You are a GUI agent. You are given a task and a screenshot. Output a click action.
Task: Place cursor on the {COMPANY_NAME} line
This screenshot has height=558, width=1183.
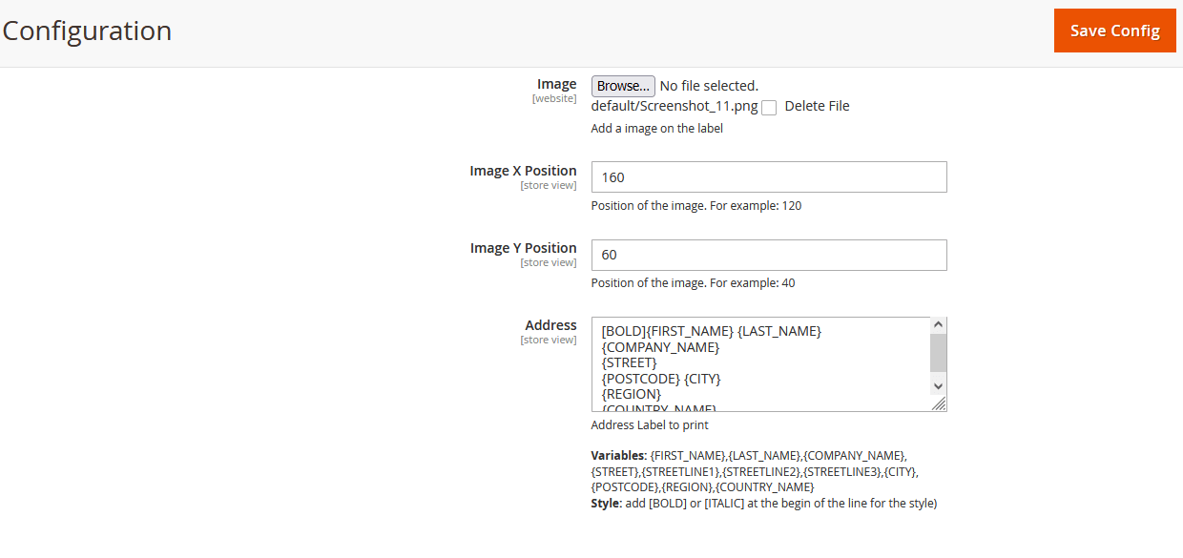(x=660, y=347)
